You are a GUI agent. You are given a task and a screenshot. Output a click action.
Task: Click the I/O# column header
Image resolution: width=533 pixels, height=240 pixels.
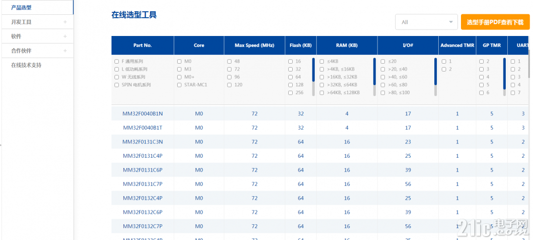click(x=408, y=45)
